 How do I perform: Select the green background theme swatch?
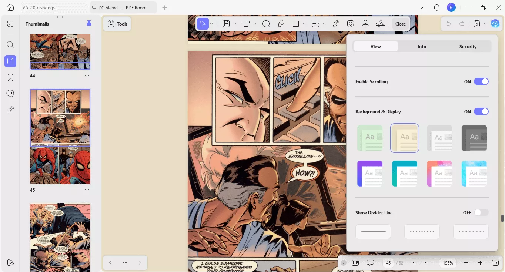370,138
